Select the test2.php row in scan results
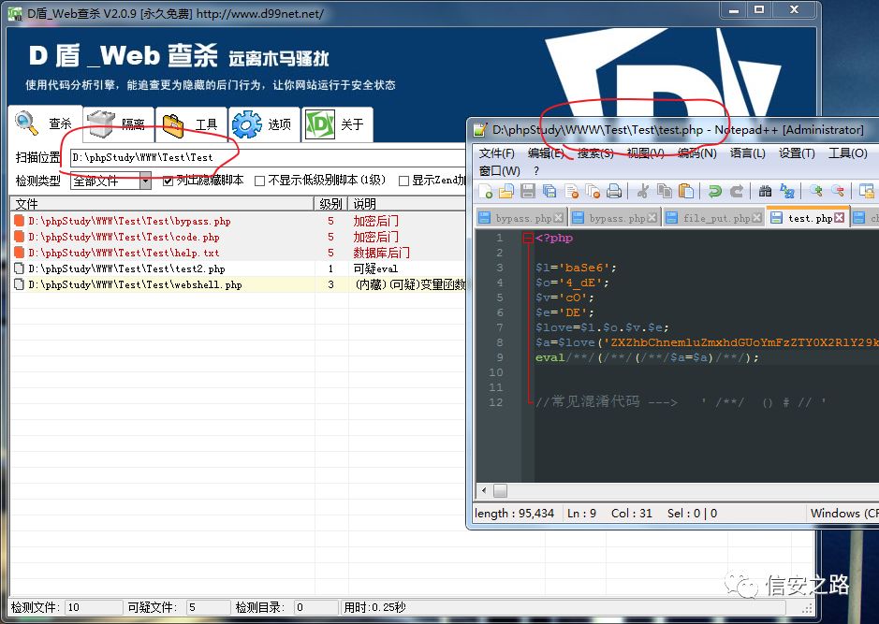Viewport: 879px width, 624px height. (239, 268)
